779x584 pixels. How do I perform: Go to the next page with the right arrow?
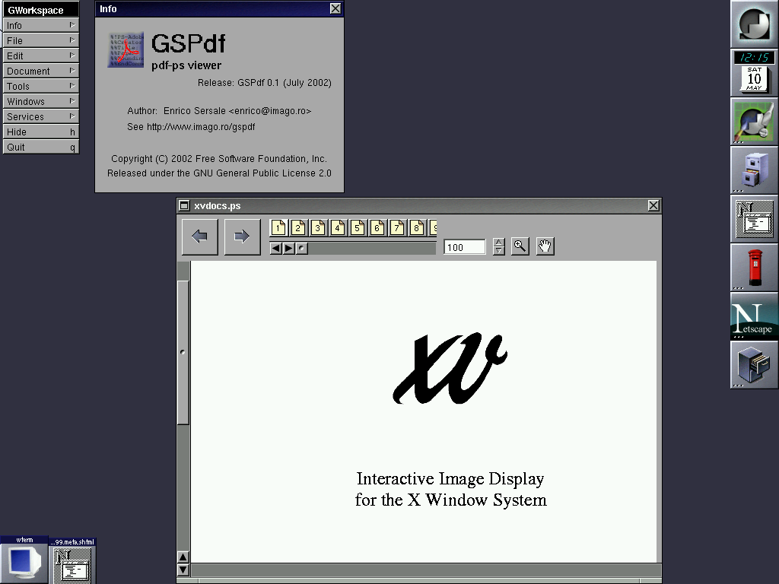[242, 236]
